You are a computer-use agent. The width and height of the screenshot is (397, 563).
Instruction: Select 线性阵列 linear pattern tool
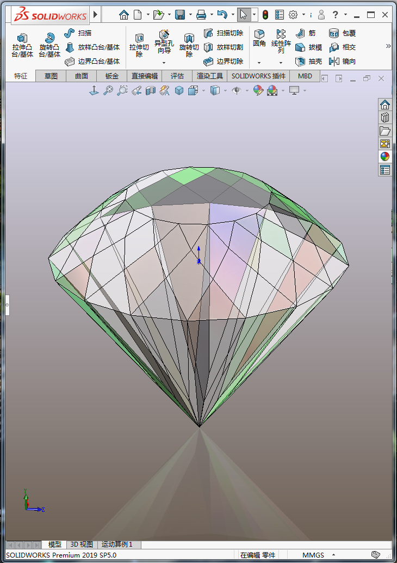(281, 41)
